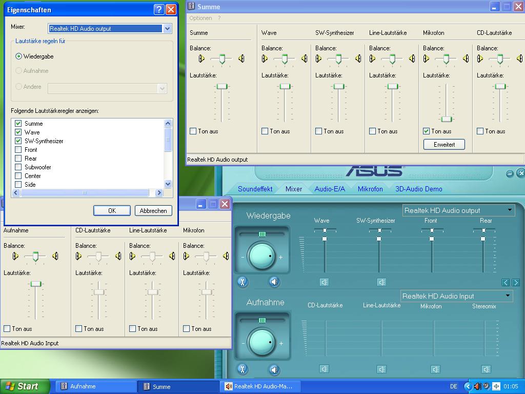Uncheck Wave in volume controls list
This screenshot has height=394, width=525.
tap(18, 132)
